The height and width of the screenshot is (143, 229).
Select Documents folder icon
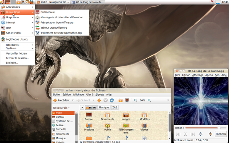[107, 117]
